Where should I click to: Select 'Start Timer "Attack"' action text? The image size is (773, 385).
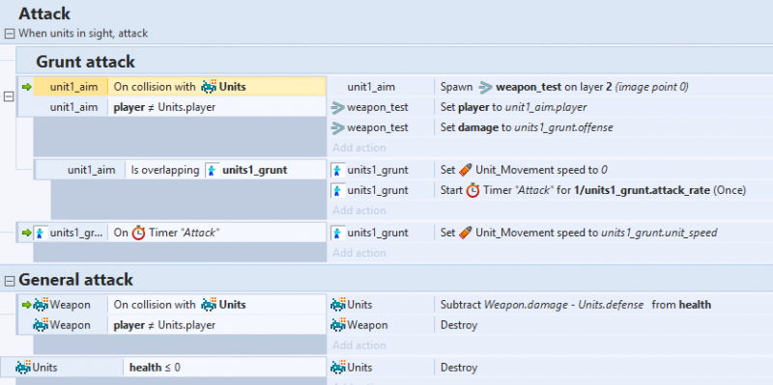pos(593,190)
